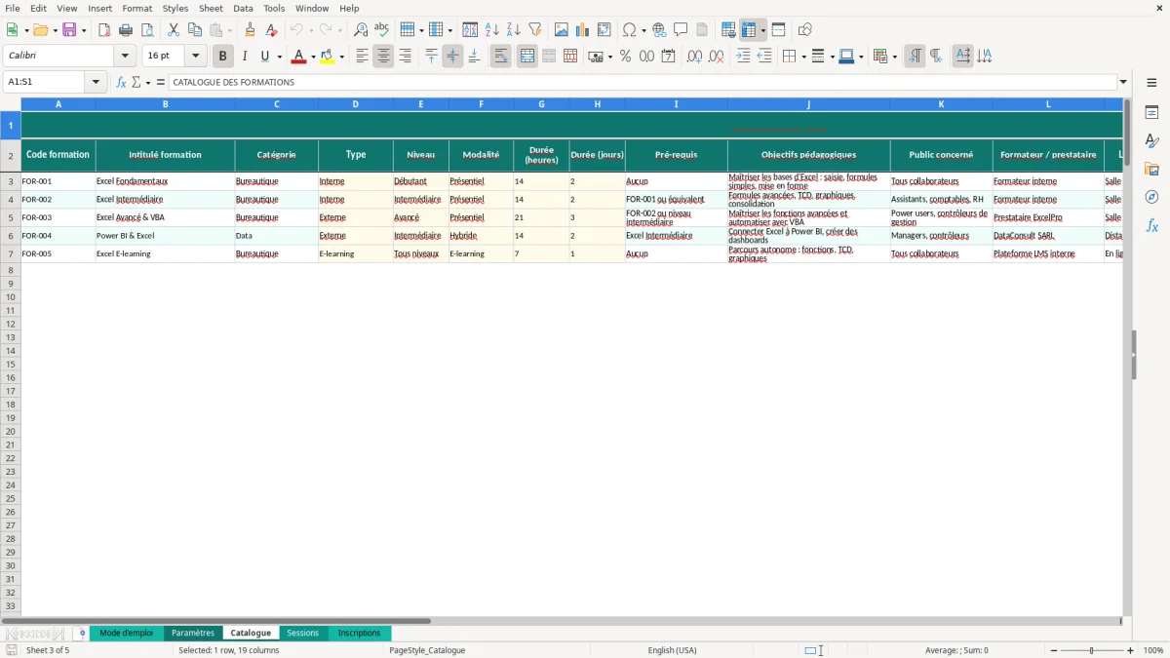Open the sidebar Gallery panel

click(x=1151, y=169)
